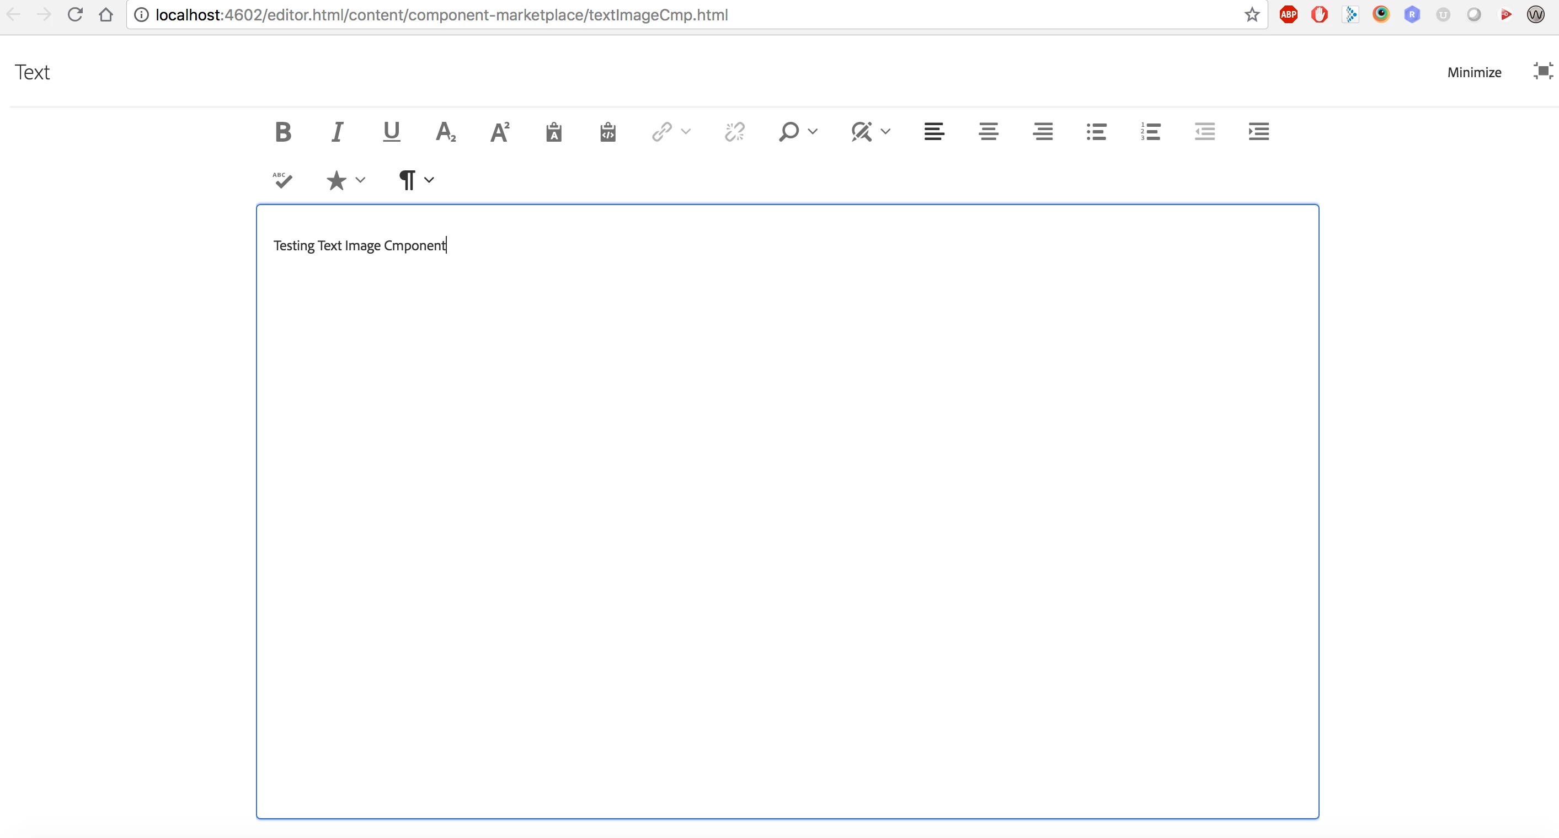This screenshot has width=1559, height=838.
Task: Toggle bold formatting
Action: coord(282,132)
